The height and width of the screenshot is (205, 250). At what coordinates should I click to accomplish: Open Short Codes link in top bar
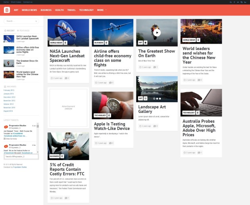point(16,2)
